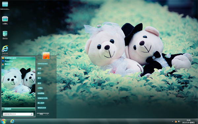Launch Photoshop from Start menu

point(8,61)
